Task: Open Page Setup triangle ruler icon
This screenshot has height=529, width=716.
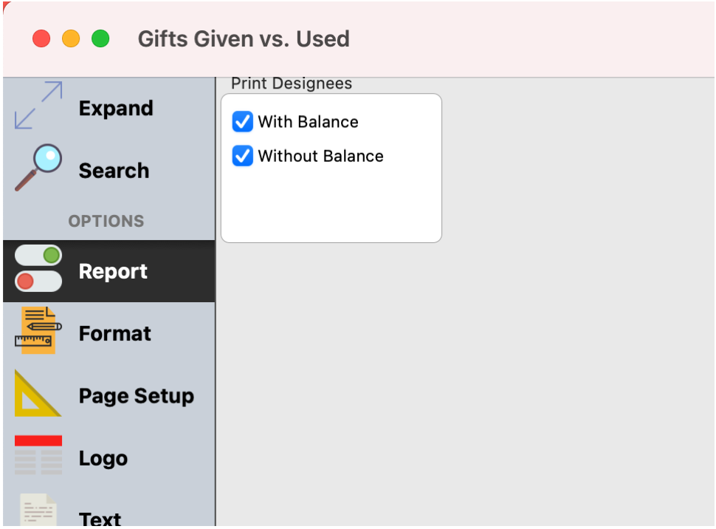Action: pyautogui.click(x=38, y=393)
